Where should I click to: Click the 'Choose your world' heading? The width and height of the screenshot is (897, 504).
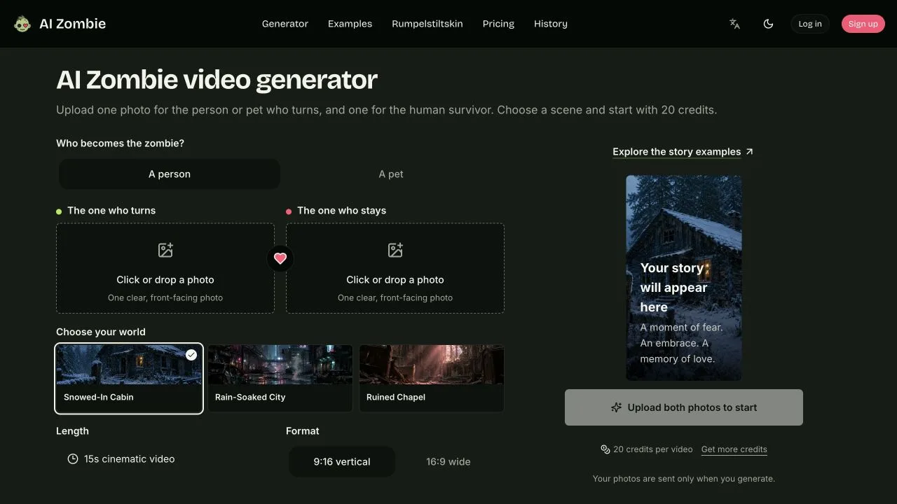point(101,332)
